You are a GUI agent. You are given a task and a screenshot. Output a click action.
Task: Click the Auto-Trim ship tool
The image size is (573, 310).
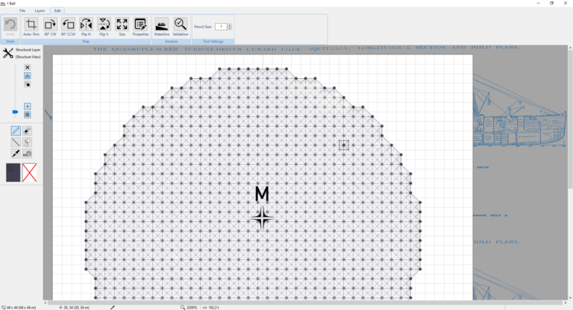31,27
